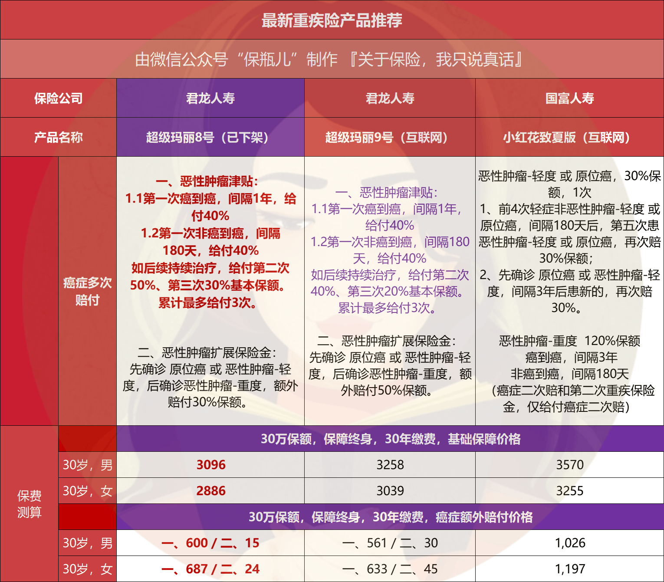
Task: Click the premium value 3258
Action: 390,465
